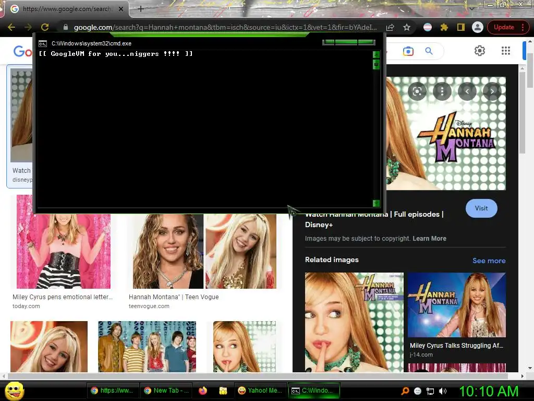
Task: Click 'Hannah Montana" | Teen Vogue' caption
Action: [174, 297]
